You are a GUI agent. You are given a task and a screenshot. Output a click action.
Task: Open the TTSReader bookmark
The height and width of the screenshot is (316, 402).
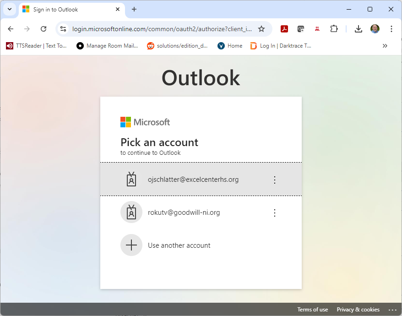click(36, 46)
